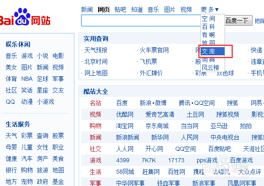
Task: Open the 7K7K games link
Action: coord(149,160)
